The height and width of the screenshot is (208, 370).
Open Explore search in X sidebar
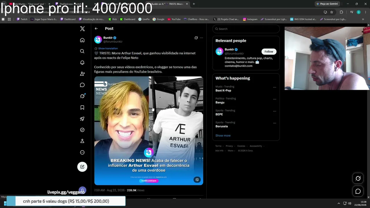click(x=82, y=51)
